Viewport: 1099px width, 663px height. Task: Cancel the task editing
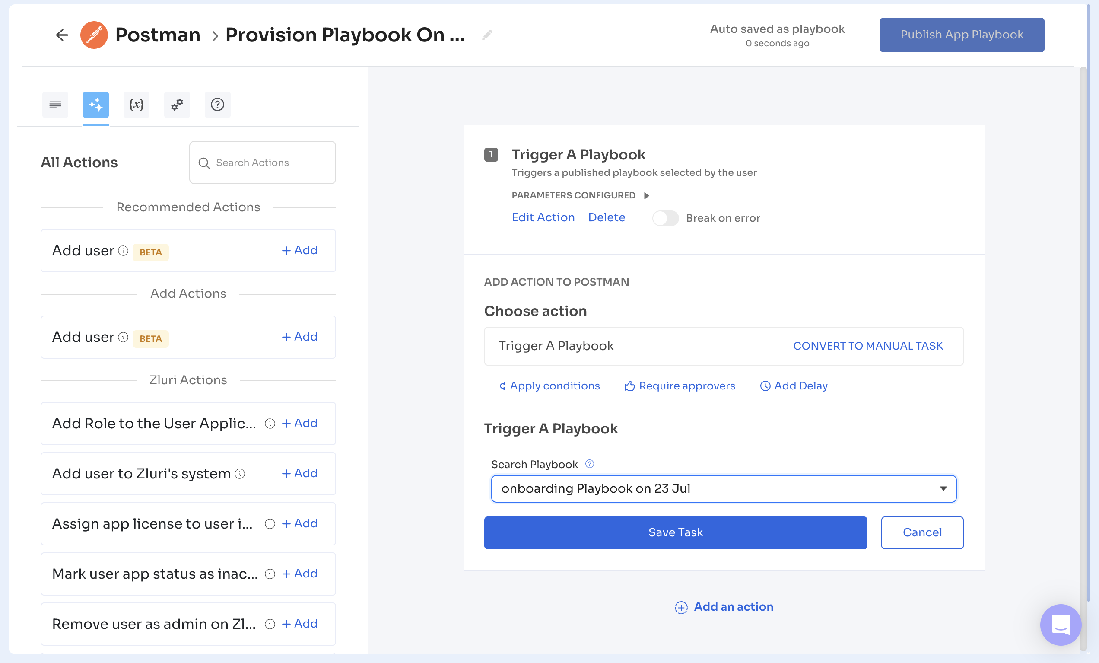coord(922,533)
